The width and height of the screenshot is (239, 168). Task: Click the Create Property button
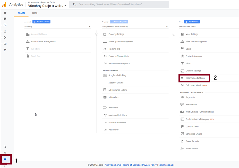[x=119, y=22]
